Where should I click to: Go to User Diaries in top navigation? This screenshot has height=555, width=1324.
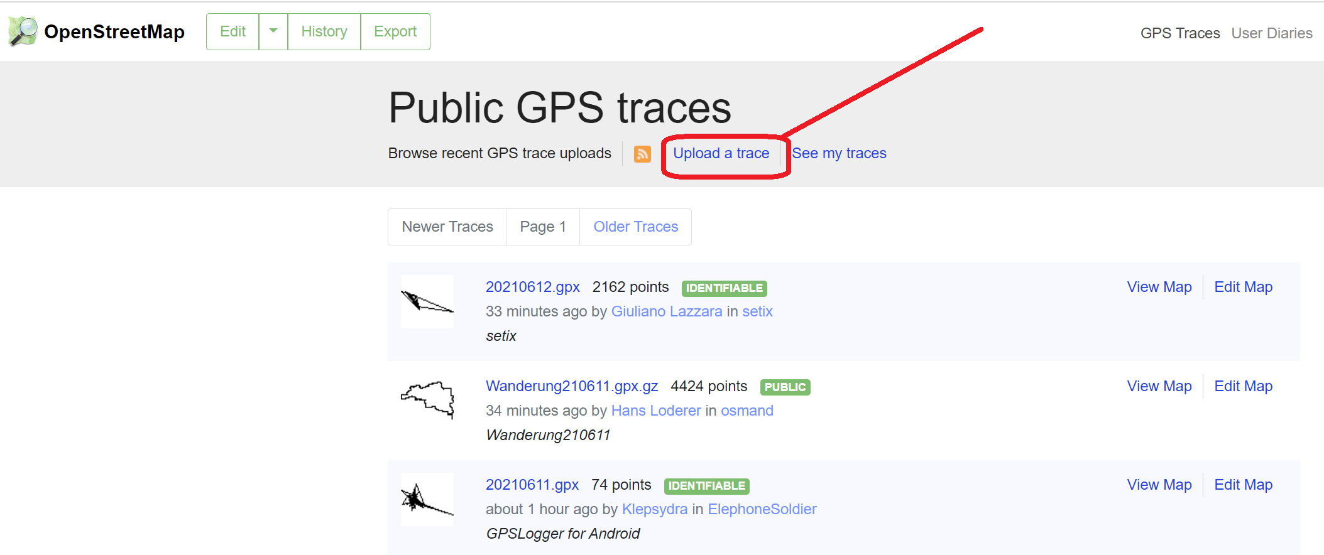coord(1272,33)
